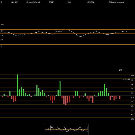Click the 'SI & MR' header label

pyautogui.click(x=14, y=2)
